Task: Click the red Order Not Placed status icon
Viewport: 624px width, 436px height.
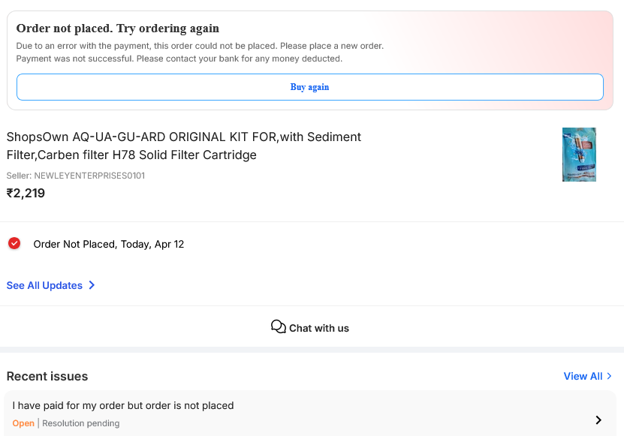Action: pos(14,243)
